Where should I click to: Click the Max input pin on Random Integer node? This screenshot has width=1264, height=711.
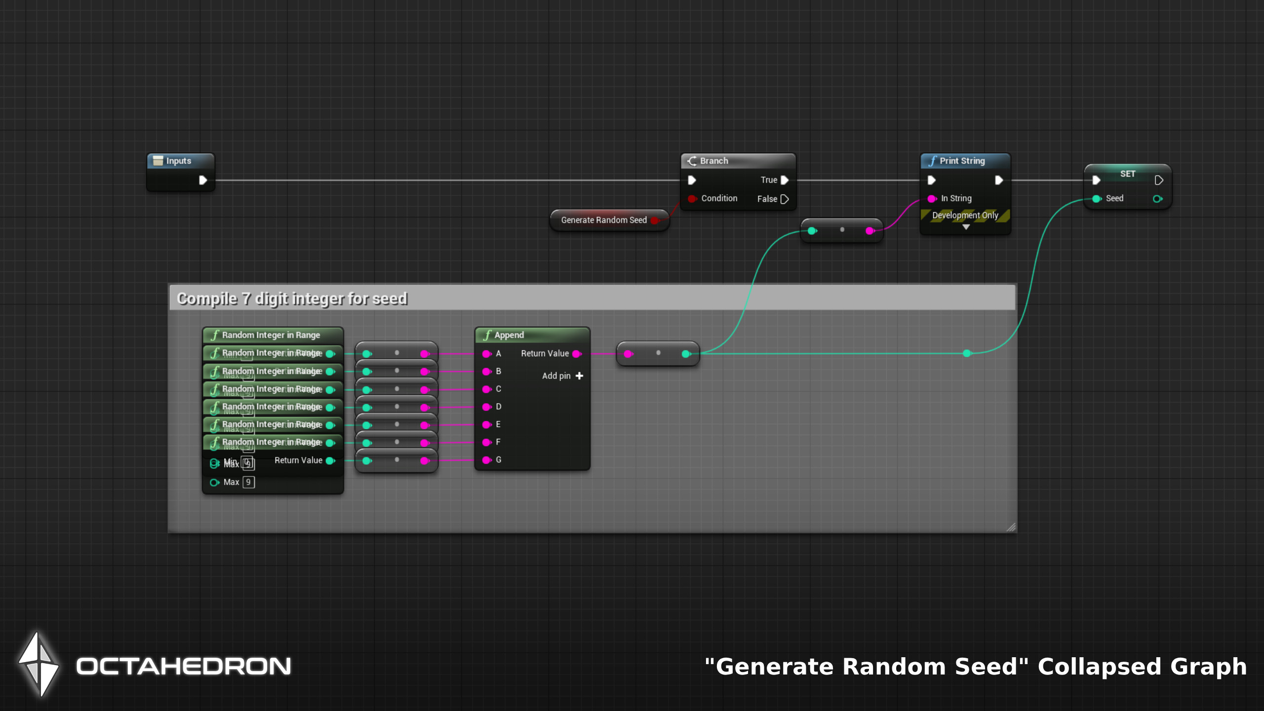(x=214, y=482)
